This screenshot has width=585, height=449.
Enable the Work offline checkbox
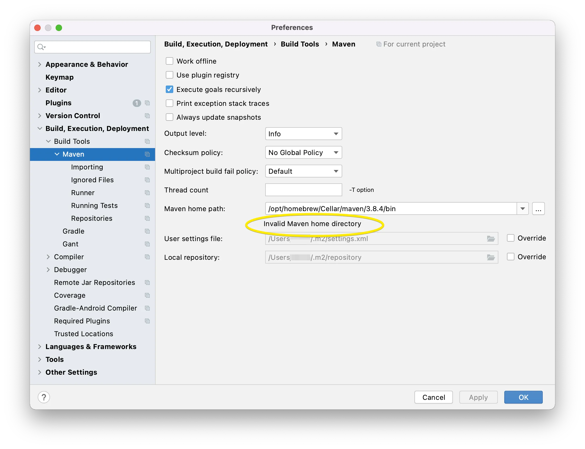coord(170,61)
